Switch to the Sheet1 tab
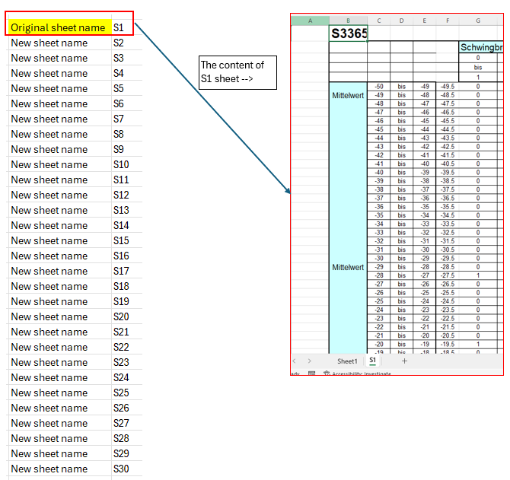 tap(347, 361)
